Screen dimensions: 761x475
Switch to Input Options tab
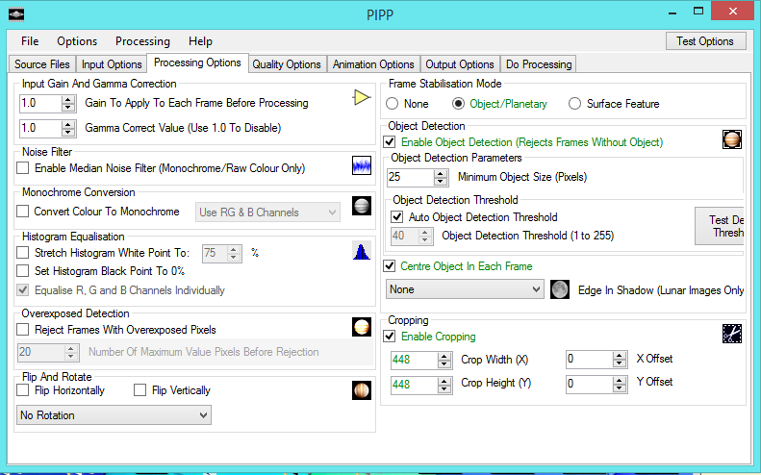pos(112,64)
